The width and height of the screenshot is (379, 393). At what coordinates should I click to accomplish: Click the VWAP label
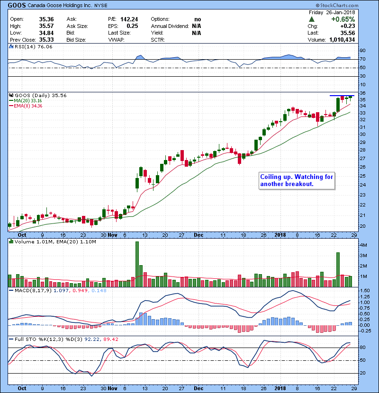117,40
